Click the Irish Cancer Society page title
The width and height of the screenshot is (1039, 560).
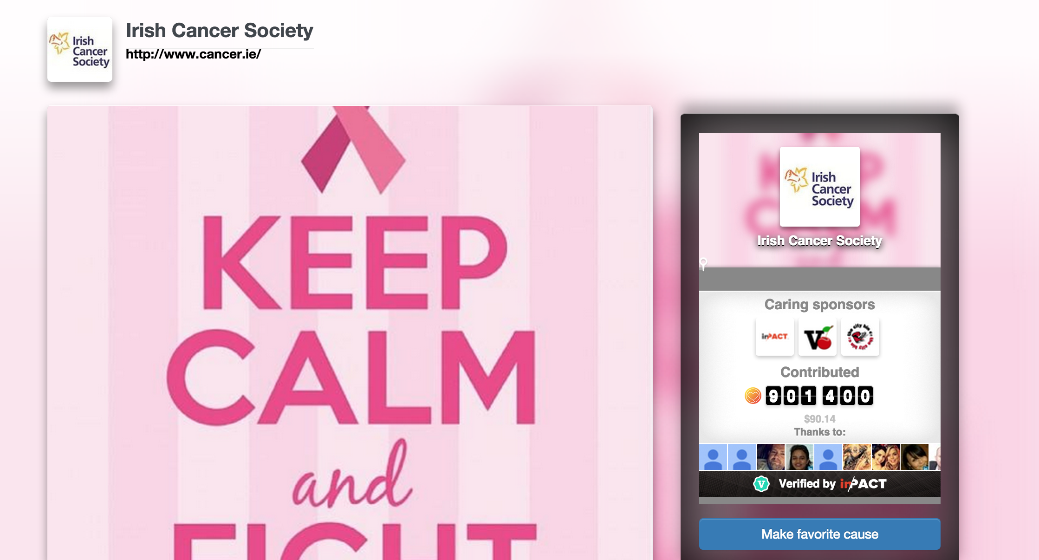point(220,31)
